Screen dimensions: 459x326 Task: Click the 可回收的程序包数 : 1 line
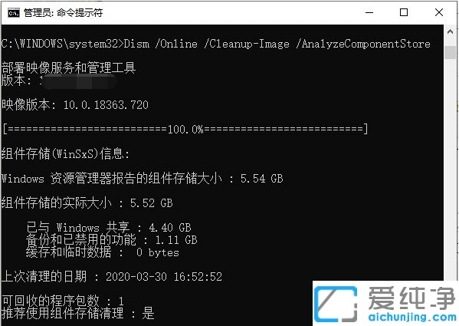(63, 301)
